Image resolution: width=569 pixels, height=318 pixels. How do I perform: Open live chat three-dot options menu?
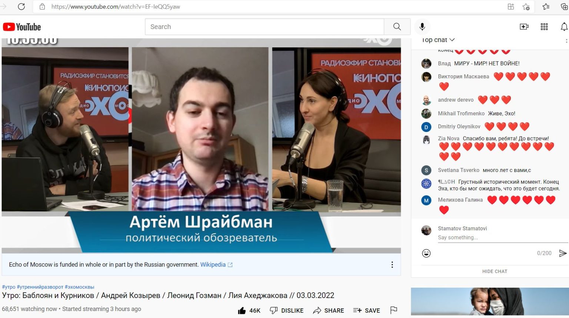566,41
